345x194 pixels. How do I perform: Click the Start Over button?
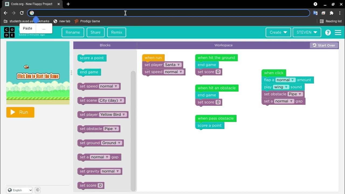(x=324, y=45)
